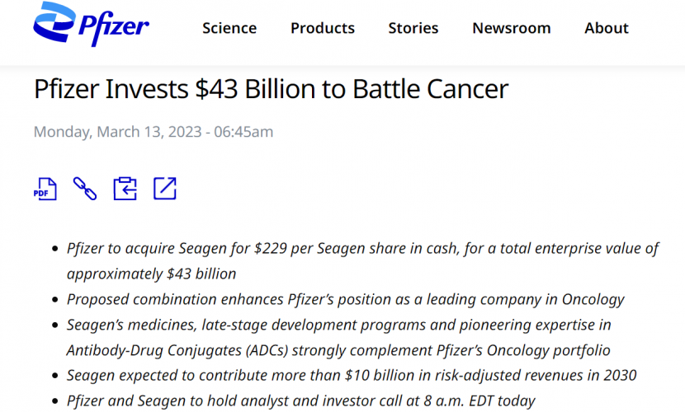This screenshot has width=685, height=412.
Task: Click the headline 'Pfizer Invests $43 Billion'
Action: coord(271,89)
